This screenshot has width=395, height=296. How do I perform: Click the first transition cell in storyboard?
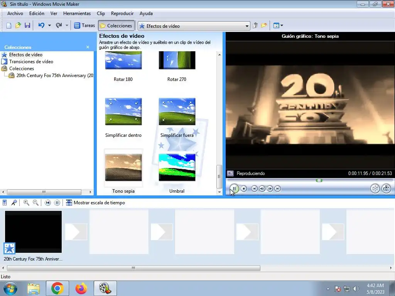(76, 232)
